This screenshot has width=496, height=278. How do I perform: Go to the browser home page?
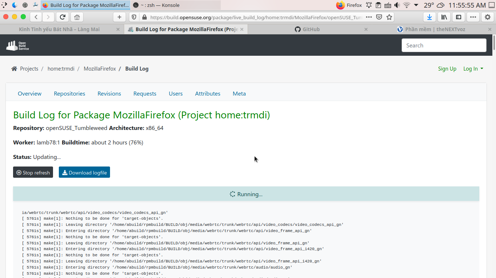point(77,17)
